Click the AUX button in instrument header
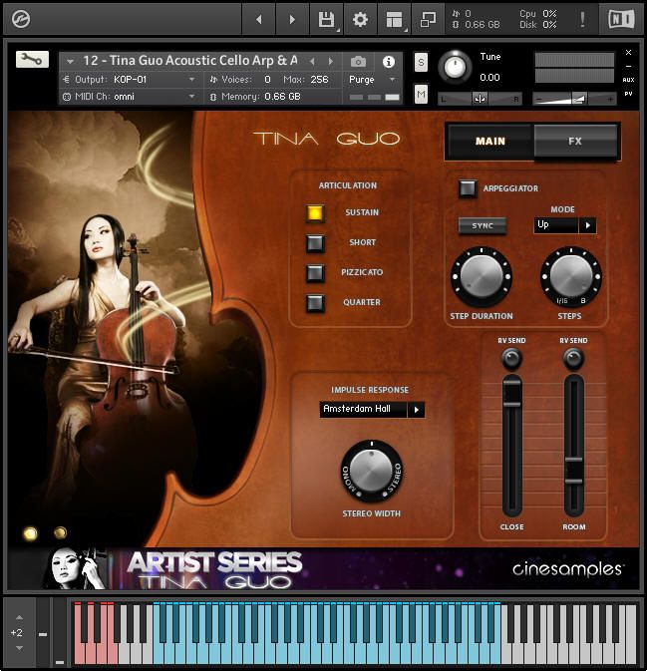Viewport: 647px width, 671px height. tap(628, 80)
